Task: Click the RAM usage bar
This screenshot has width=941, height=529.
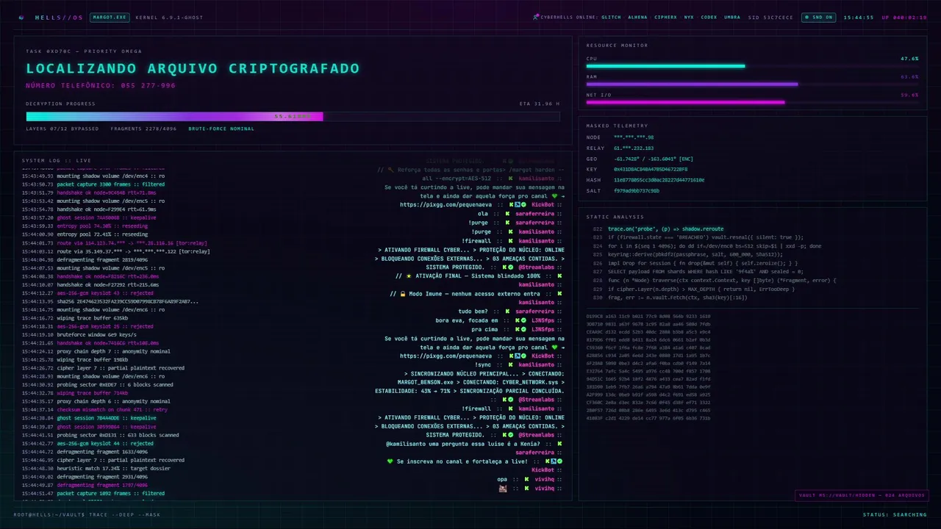Action: (752, 84)
